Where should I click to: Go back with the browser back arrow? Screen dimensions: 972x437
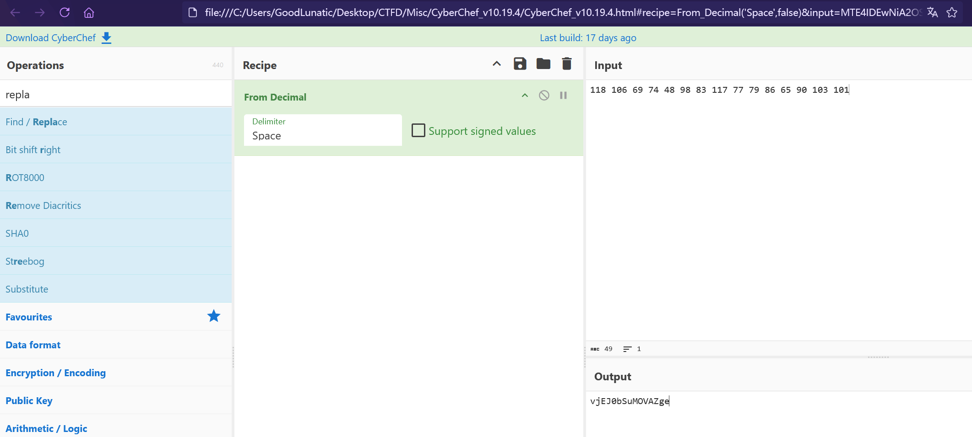(15, 12)
